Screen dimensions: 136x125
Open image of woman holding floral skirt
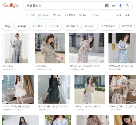coord(50,48)
